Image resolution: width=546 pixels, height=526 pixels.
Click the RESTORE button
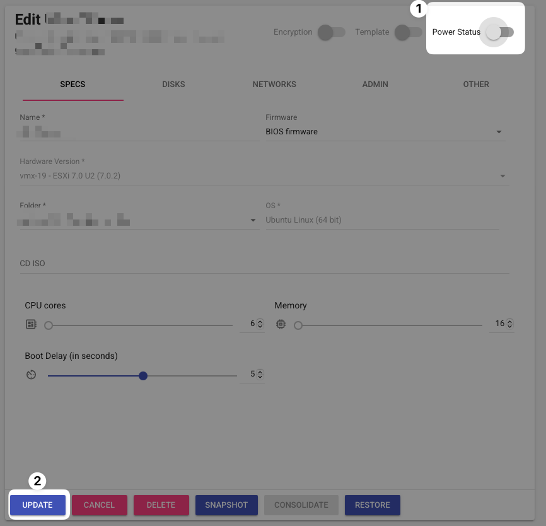[372, 505]
